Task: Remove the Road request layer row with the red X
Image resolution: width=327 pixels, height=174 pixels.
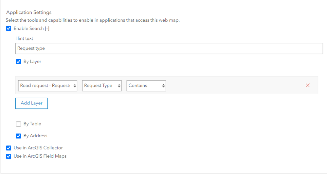Action: (x=307, y=85)
